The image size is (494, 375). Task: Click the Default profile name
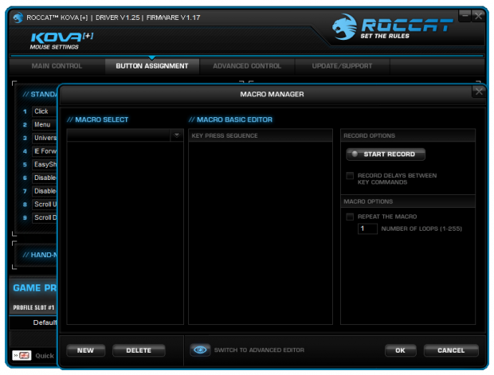(45, 322)
